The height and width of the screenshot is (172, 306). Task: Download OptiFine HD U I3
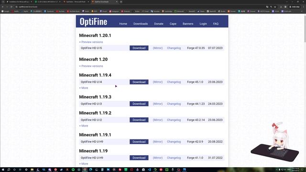tap(139, 104)
